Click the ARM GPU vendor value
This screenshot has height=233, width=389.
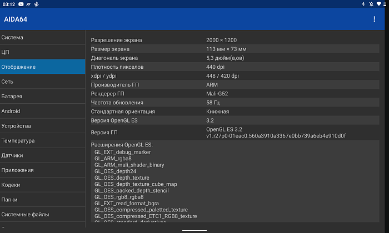pyautogui.click(x=212, y=85)
